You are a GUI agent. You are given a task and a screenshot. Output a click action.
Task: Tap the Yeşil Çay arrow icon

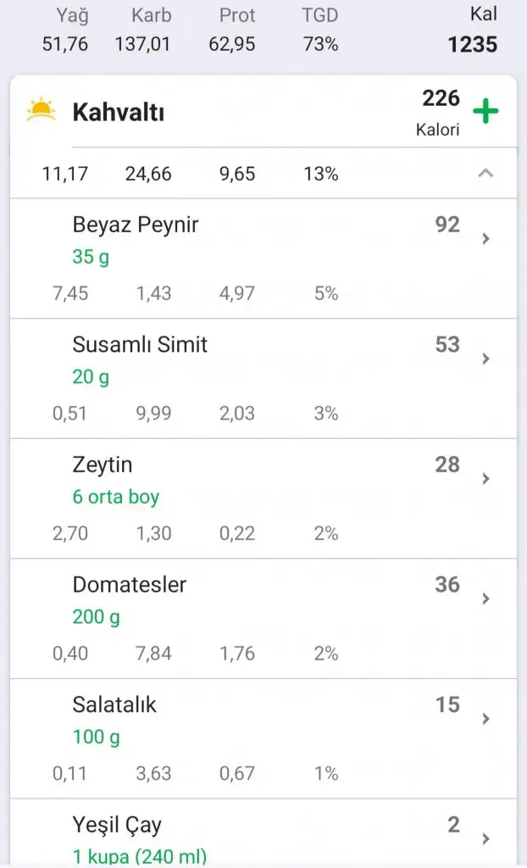[x=485, y=838]
